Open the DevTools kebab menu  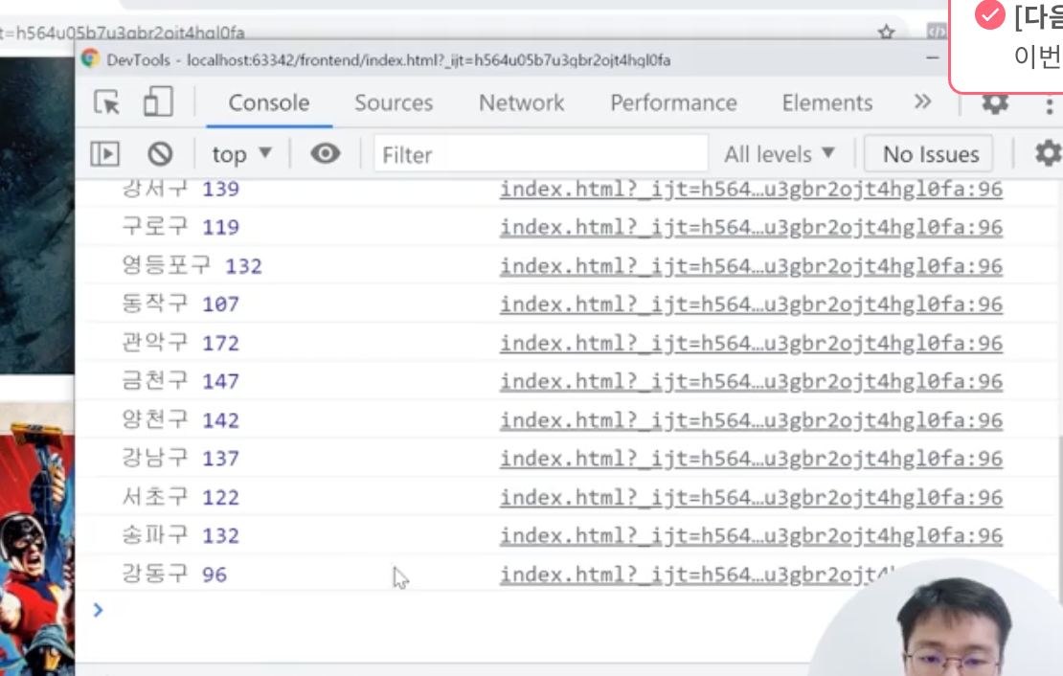coord(1050,105)
